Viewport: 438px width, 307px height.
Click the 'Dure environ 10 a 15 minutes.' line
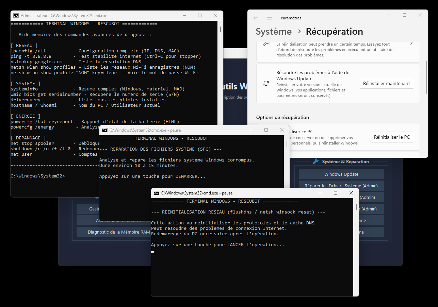(x=139, y=166)
